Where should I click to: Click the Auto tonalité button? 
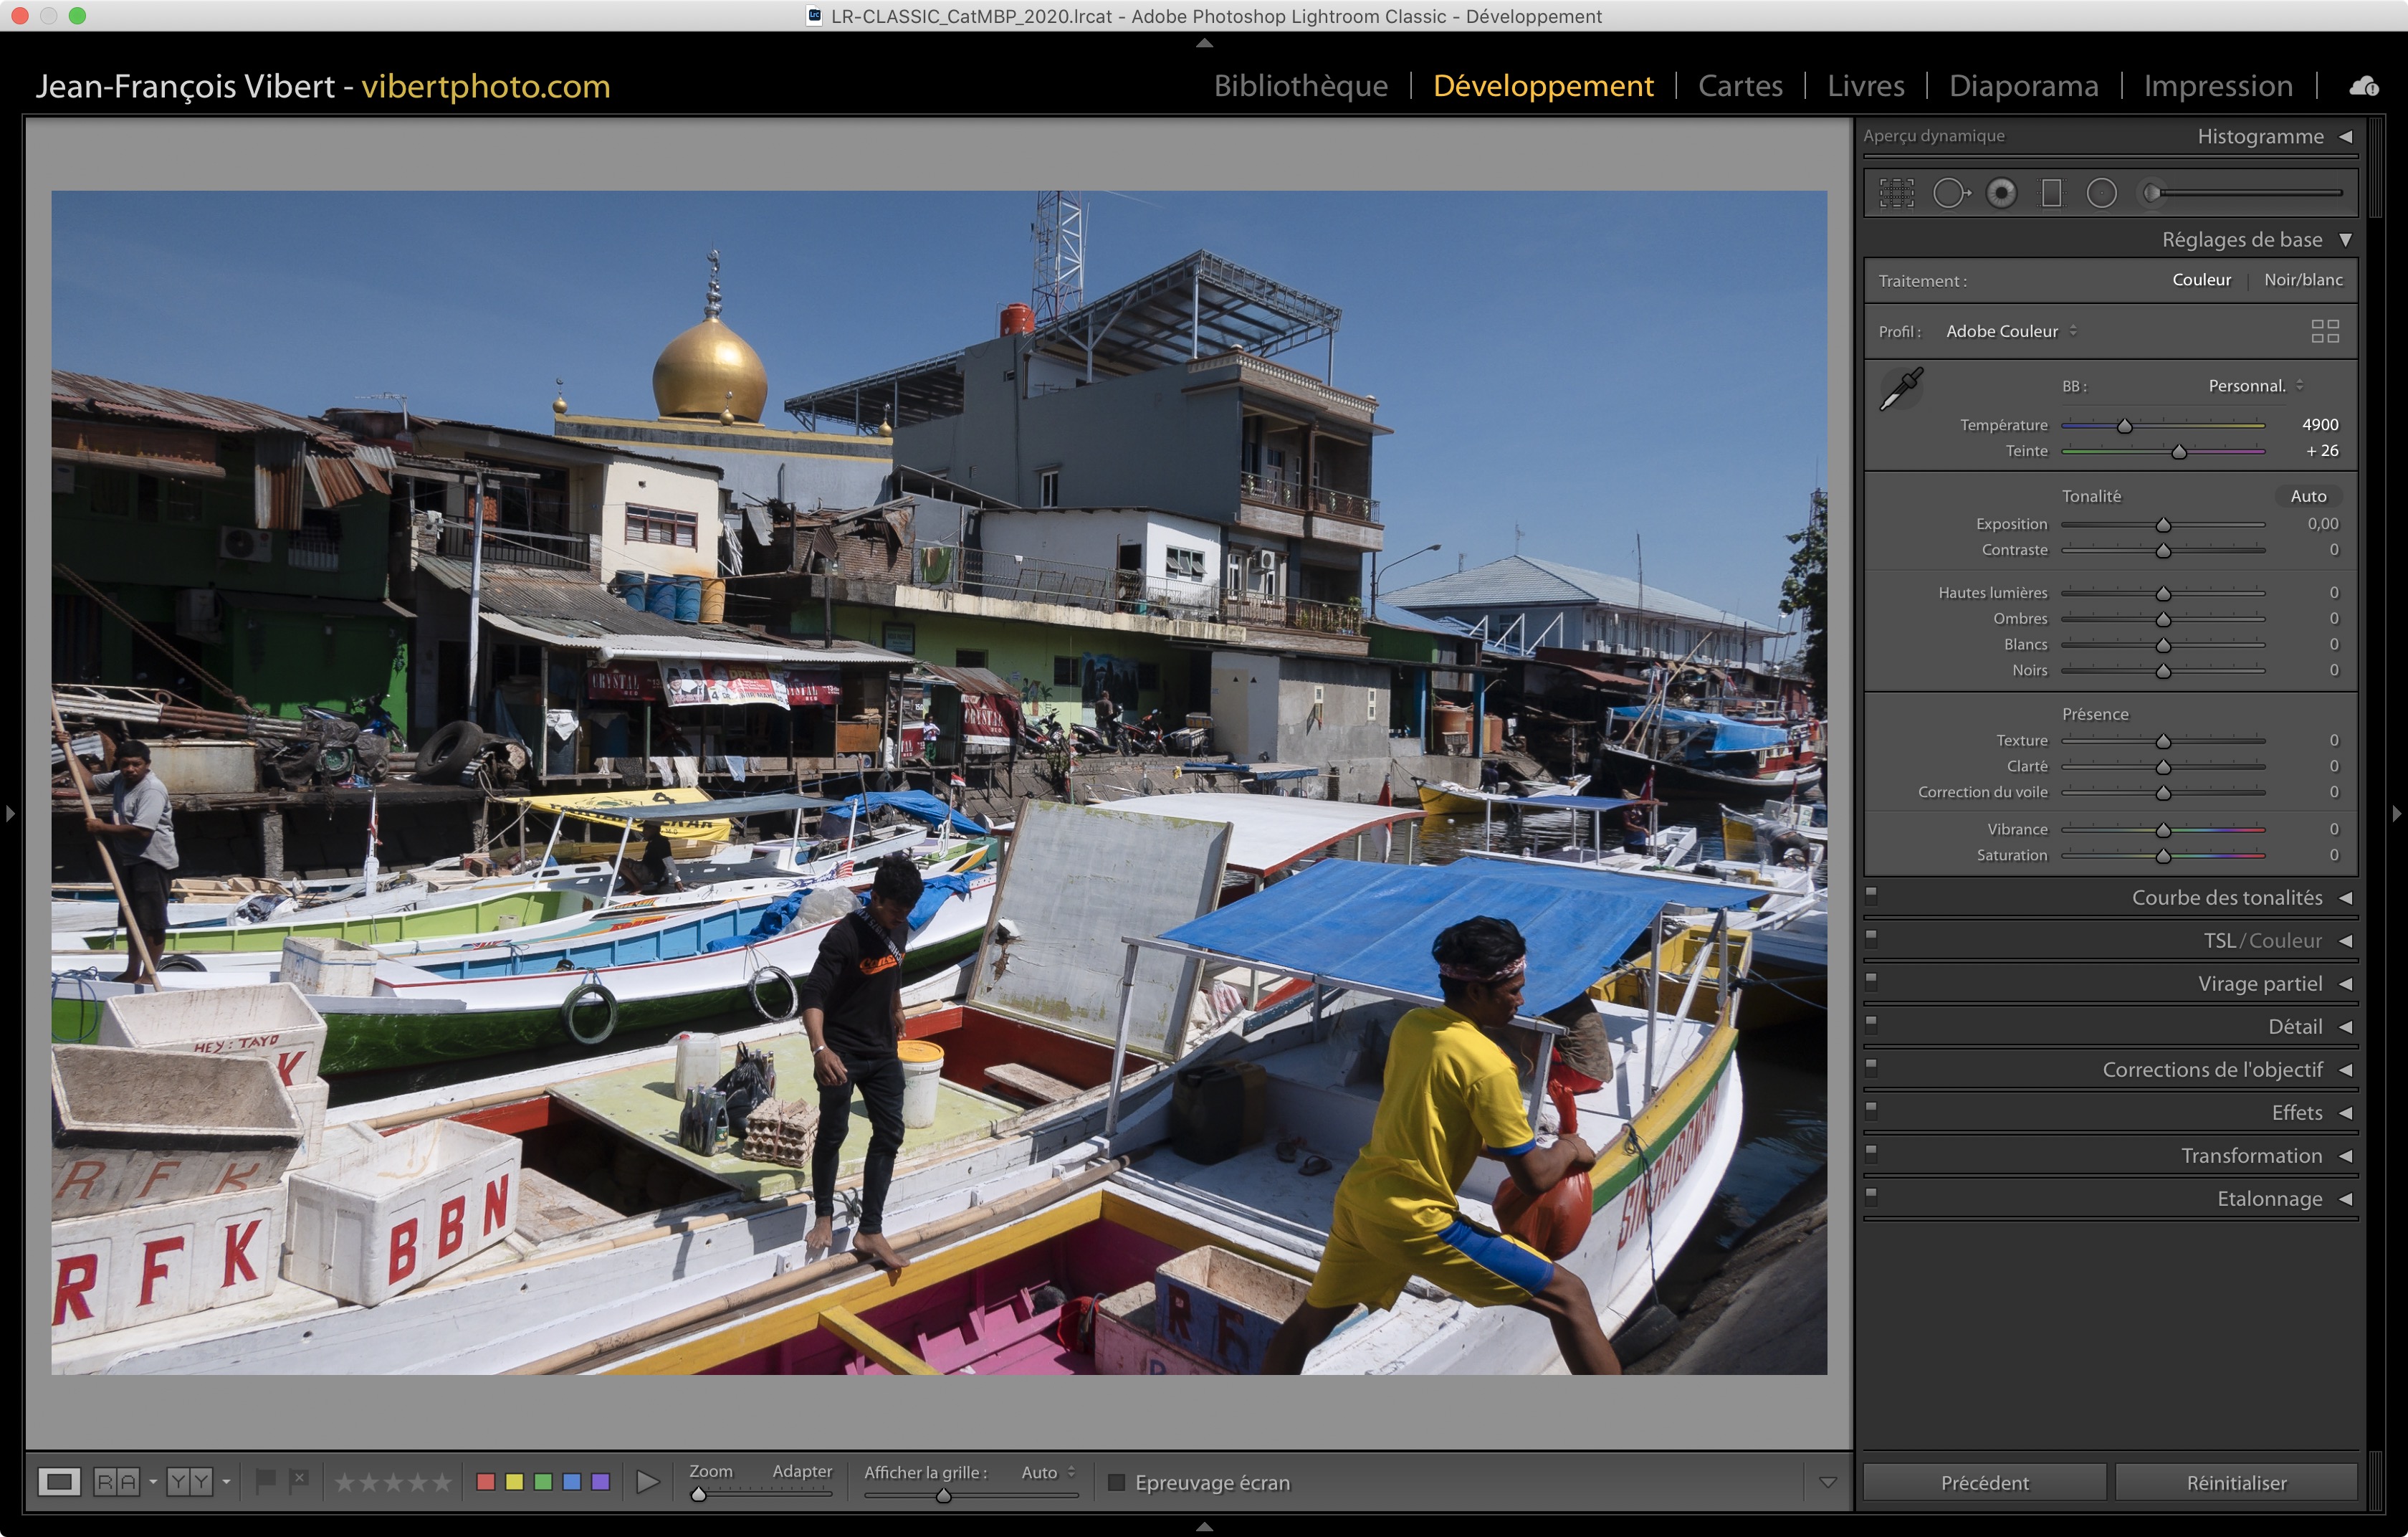coord(2308,496)
